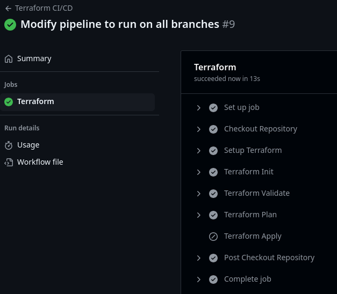
Task: Click the Terraform Validate step label
Action: [x=257, y=193]
